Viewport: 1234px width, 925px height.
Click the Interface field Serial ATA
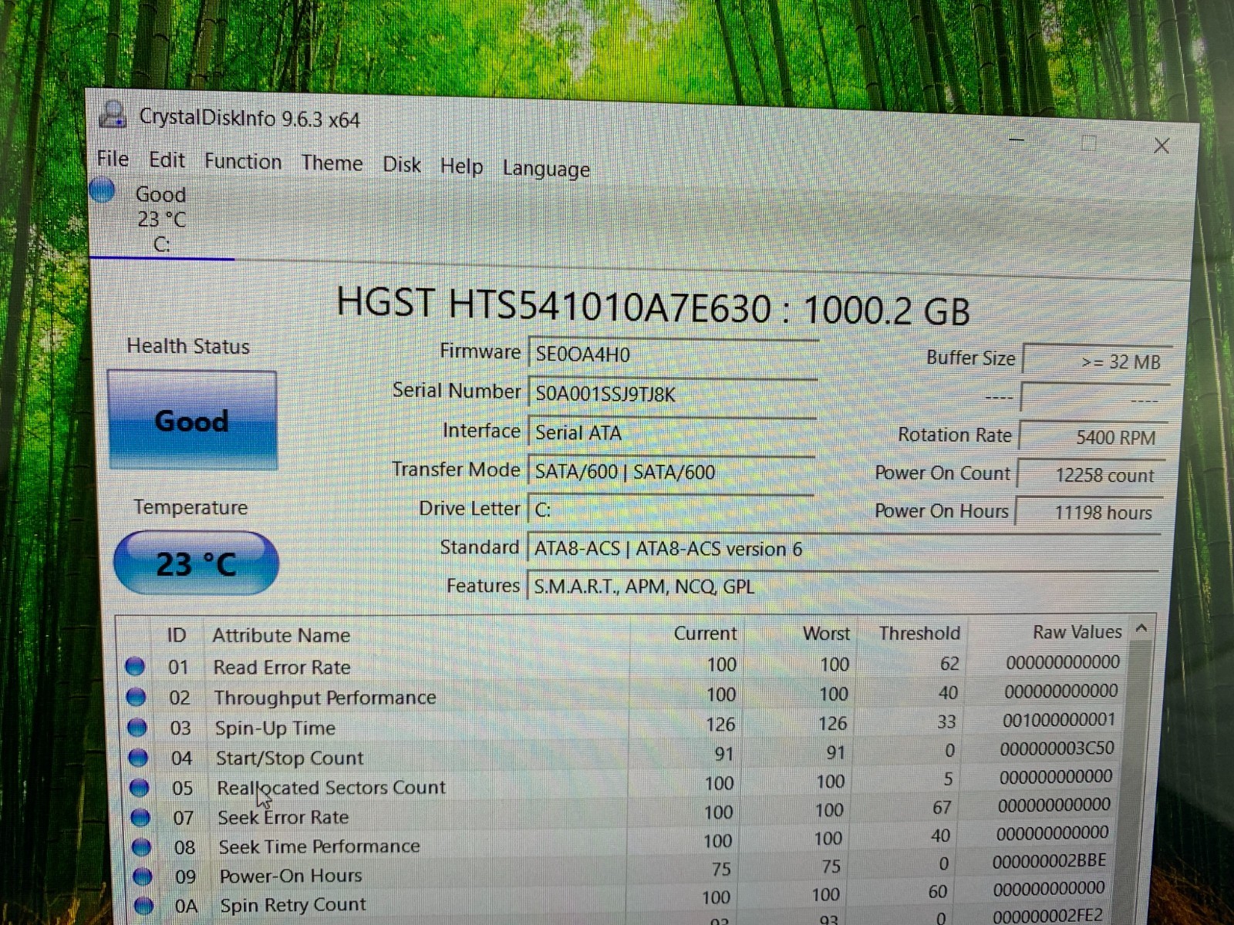pos(671,432)
